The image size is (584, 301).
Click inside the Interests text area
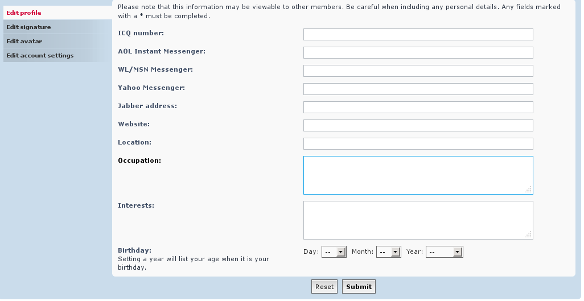(418, 220)
